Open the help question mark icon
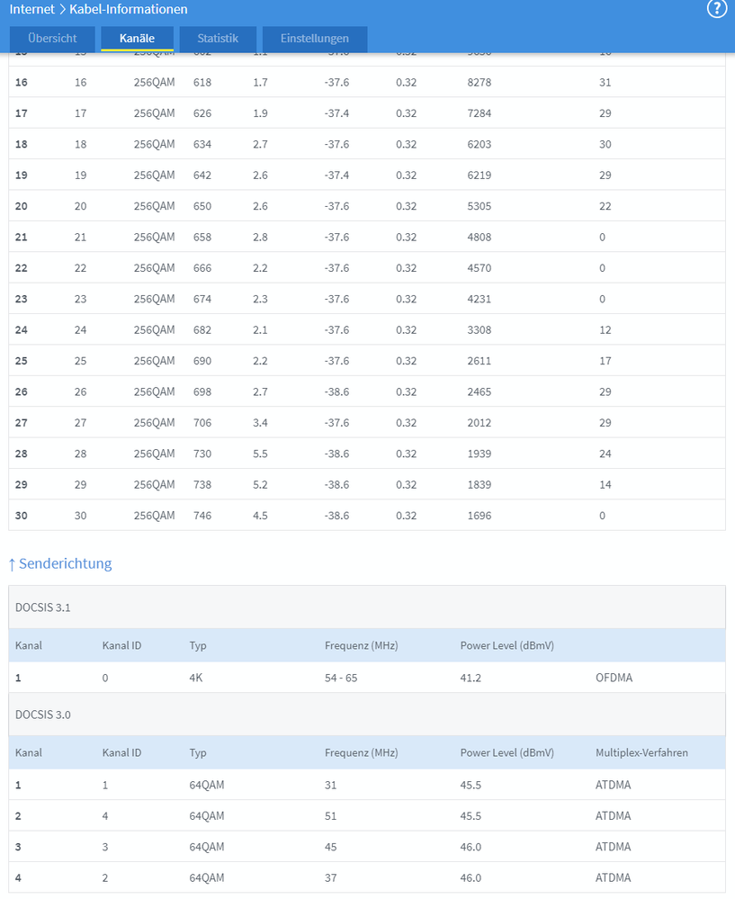The image size is (735, 899). click(717, 9)
